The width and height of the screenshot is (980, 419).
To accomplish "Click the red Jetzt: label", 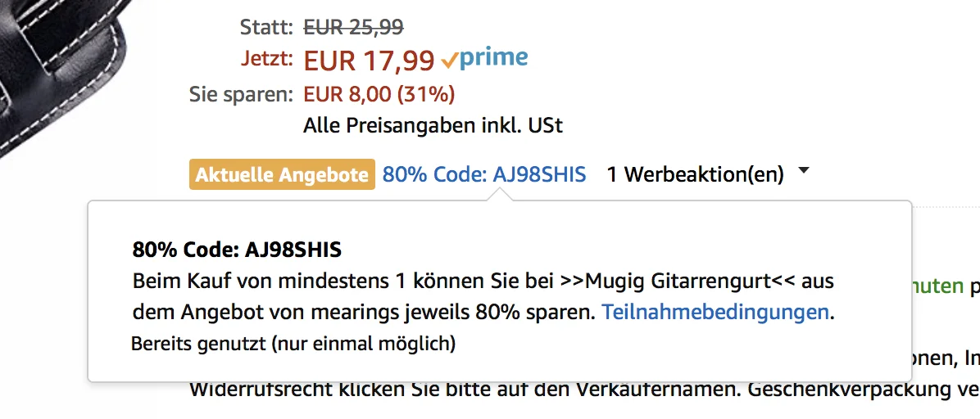I will point(267,59).
